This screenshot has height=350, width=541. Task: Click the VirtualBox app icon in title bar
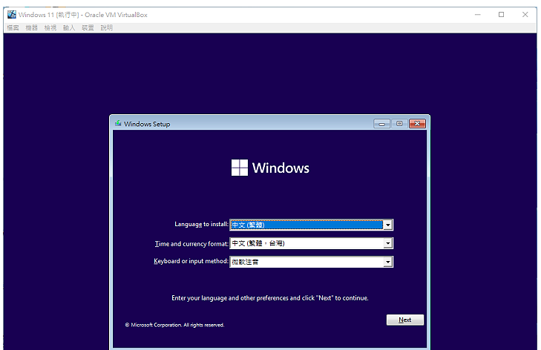coord(12,15)
